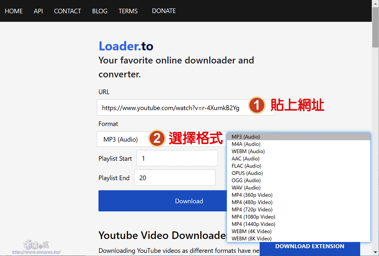Click the DOWNLOAD EXTENSION button
Screen dimensions: 379x256
coord(310,246)
